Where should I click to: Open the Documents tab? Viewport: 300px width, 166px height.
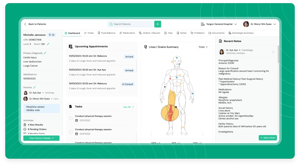point(216,33)
